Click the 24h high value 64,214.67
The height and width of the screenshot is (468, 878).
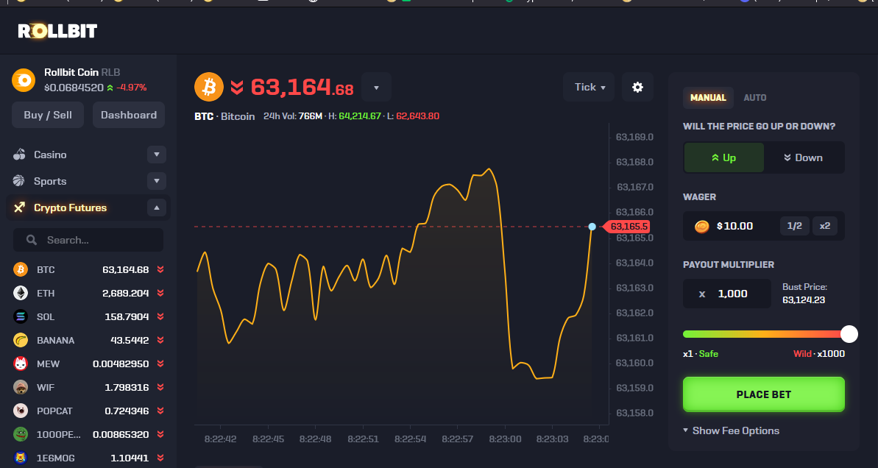click(x=359, y=116)
